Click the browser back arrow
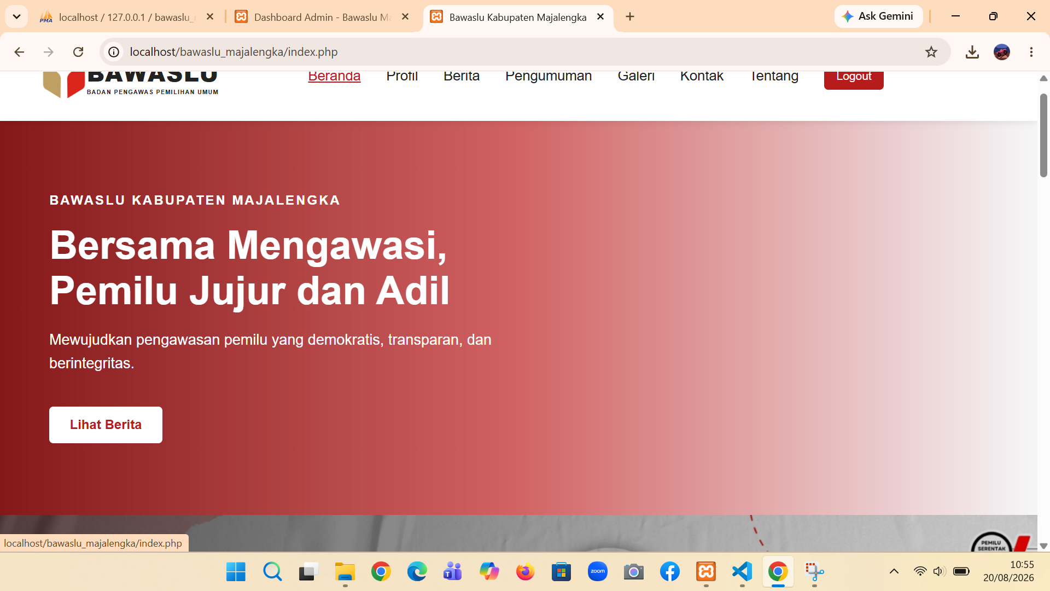The image size is (1050, 591). (19, 52)
